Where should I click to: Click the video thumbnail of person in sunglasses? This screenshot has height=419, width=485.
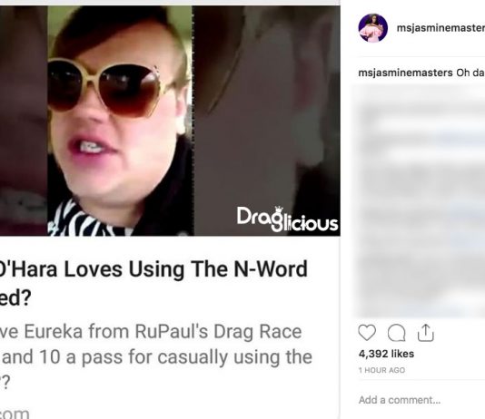click(x=120, y=121)
